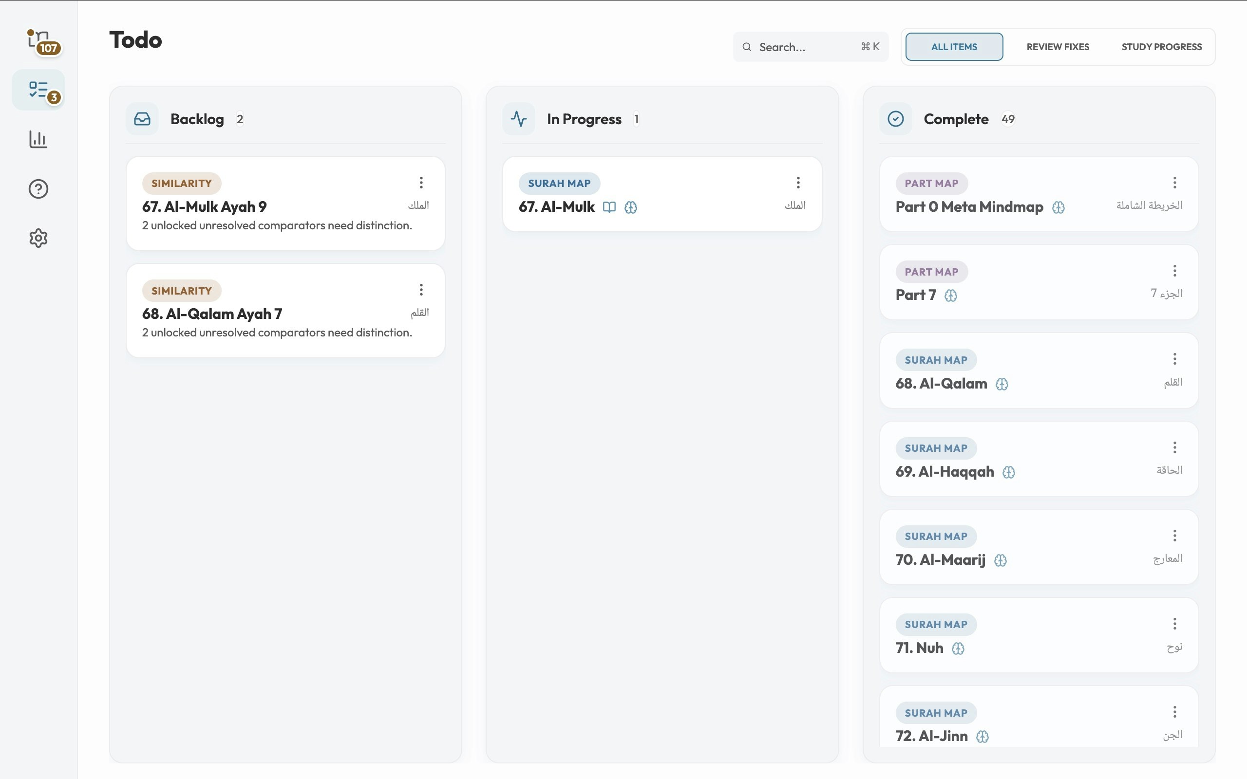Viewport: 1247px width, 779px height.
Task: Open the 71. Nuh surah map card
Action: point(1039,635)
